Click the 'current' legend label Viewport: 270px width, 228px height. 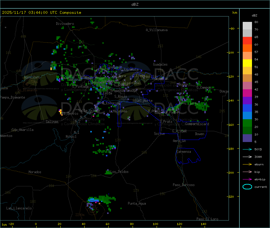click(x=261, y=187)
